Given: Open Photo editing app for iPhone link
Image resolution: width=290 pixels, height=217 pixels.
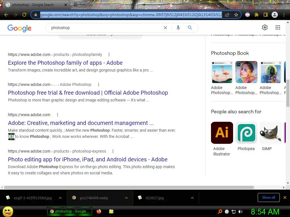Looking at the screenshot, I should [88, 159].
